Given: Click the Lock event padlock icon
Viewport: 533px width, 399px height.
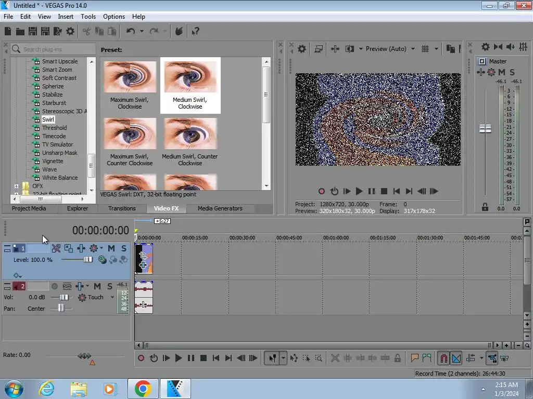Looking at the screenshot, I should point(397,358).
